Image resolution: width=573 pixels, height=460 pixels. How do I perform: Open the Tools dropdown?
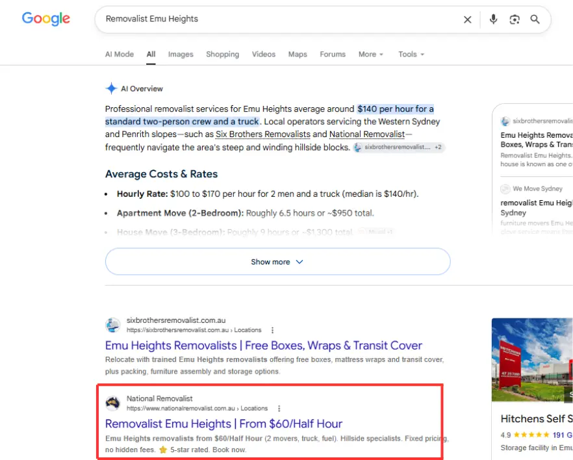[x=411, y=54]
